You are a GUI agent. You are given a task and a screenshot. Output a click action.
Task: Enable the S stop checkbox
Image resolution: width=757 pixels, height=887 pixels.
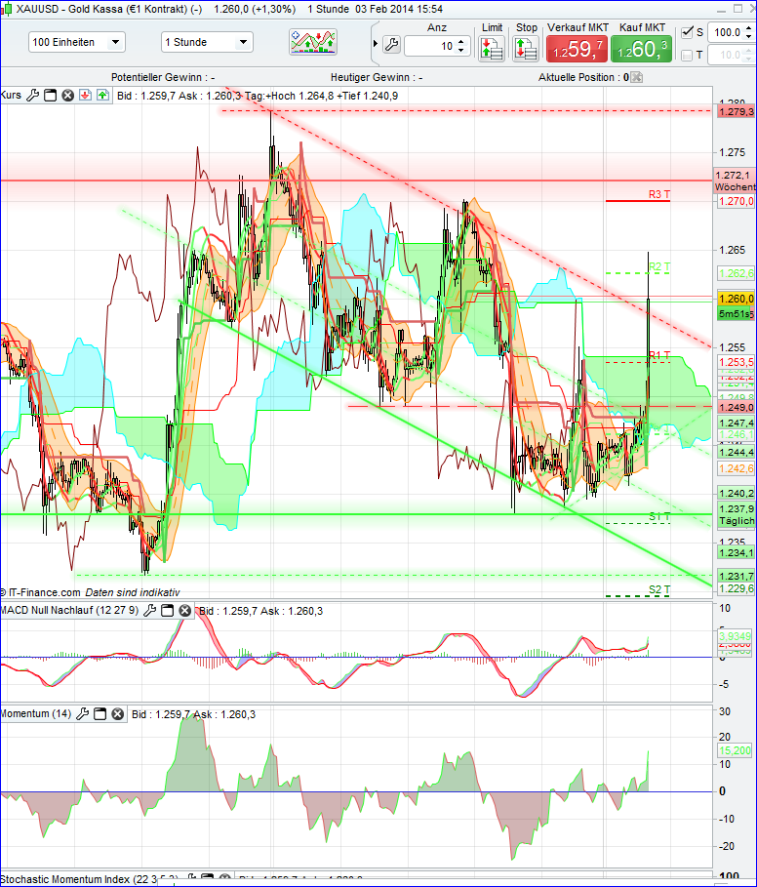pyautogui.click(x=687, y=32)
